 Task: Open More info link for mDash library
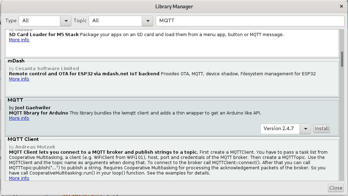19,79
